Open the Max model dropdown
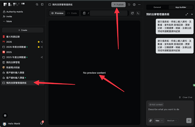This screenshot has height=127, width=195. coord(159,121)
